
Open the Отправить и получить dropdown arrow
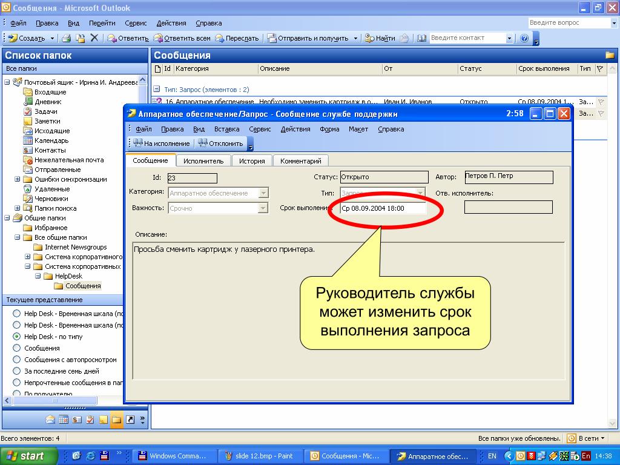pos(355,38)
